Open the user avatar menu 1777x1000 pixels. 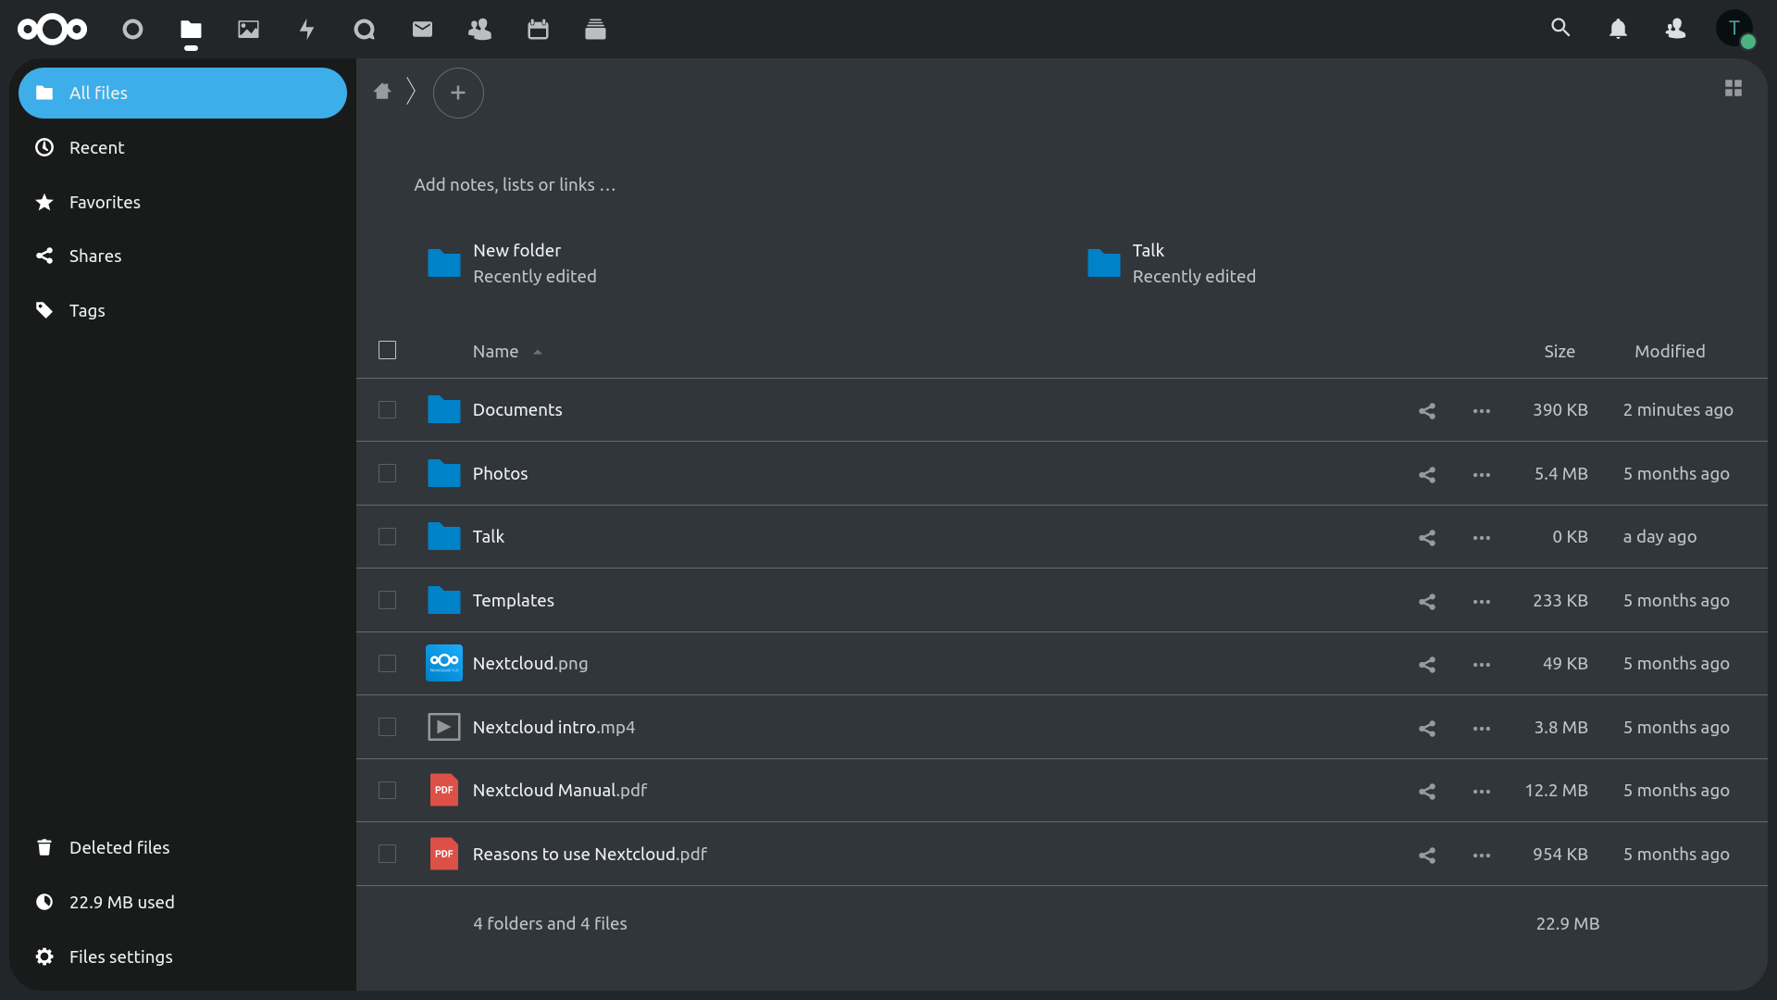tap(1734, 29)
